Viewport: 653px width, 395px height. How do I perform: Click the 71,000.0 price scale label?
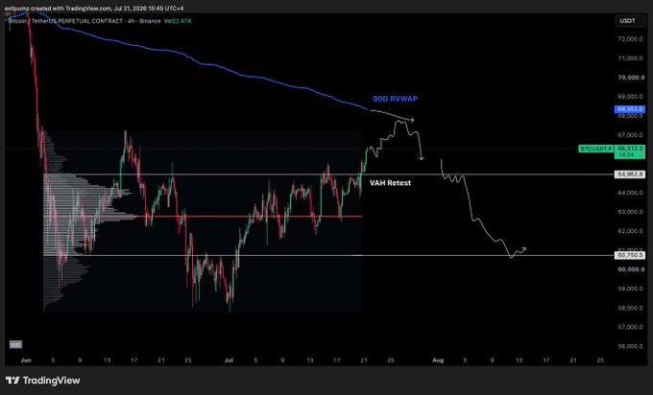point(629,58)
